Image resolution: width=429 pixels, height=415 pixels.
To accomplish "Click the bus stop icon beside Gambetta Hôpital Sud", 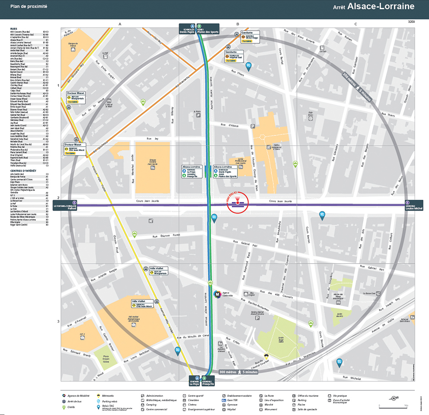I will click(x=228, y=47).
